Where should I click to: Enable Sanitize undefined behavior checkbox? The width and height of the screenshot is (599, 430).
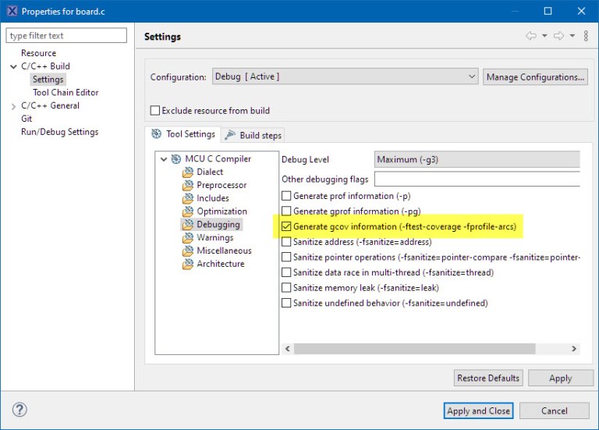coord(286,303)
